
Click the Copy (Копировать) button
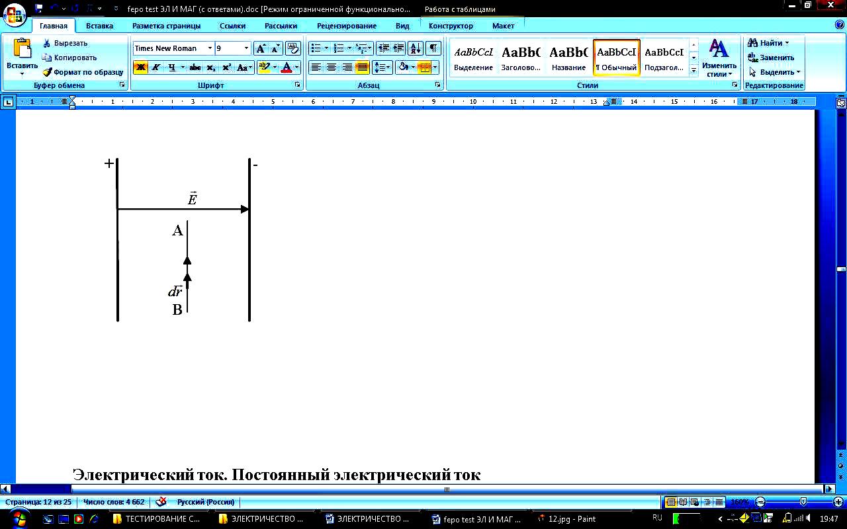[x=69, y=58]
